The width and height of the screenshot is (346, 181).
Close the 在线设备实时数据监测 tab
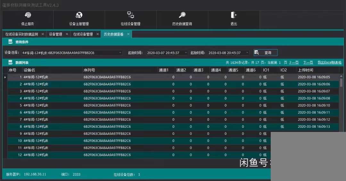click(43, 34)
